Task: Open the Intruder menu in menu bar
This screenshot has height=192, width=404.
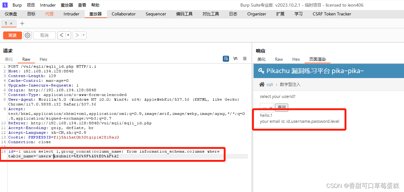Action: point(48,5)
